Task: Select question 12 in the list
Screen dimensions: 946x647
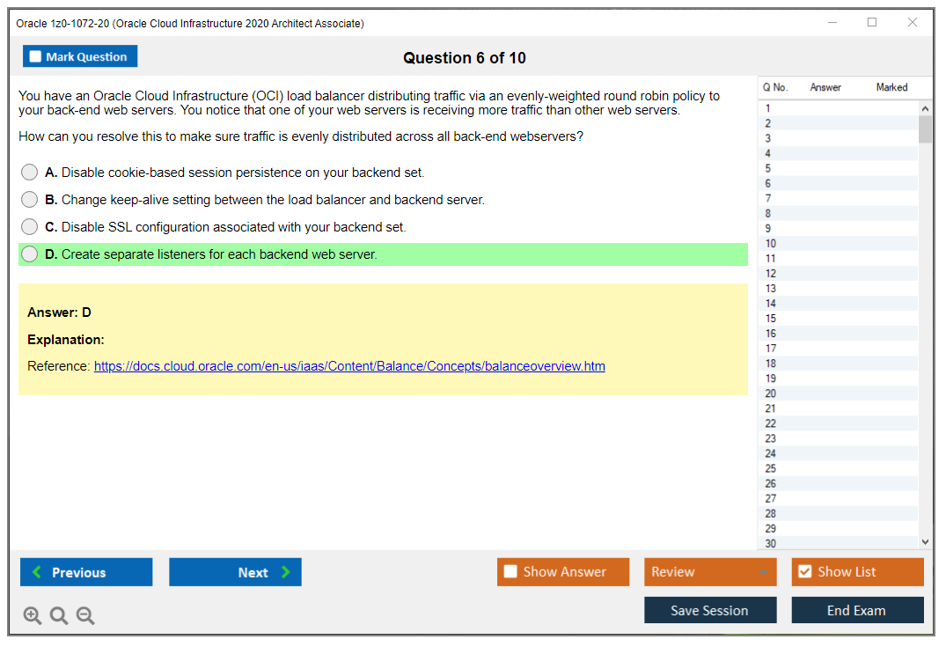Action: pos(838,274)
